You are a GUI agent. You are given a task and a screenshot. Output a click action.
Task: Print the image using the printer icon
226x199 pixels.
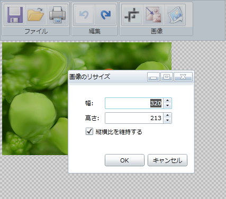[x=57, y=15]
